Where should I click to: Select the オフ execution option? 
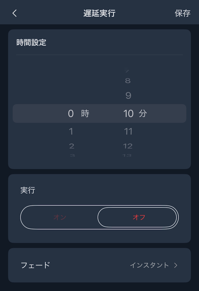coord(138,217)
